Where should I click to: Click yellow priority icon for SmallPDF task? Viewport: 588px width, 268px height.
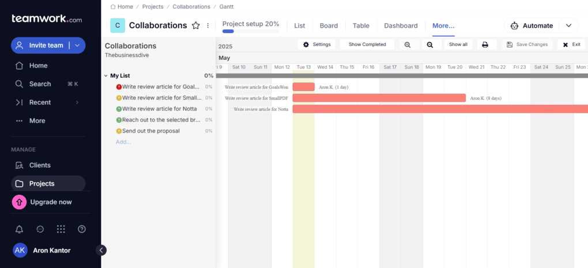click(119, 98)
